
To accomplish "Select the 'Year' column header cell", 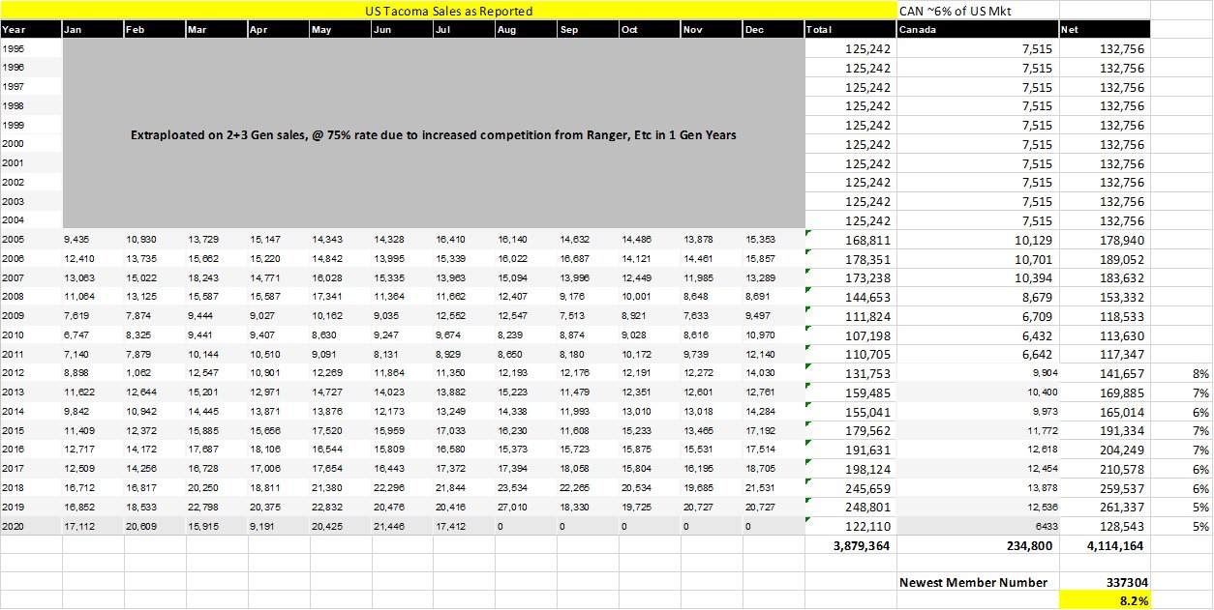I will pyautogui.click(x=31, y=30).
